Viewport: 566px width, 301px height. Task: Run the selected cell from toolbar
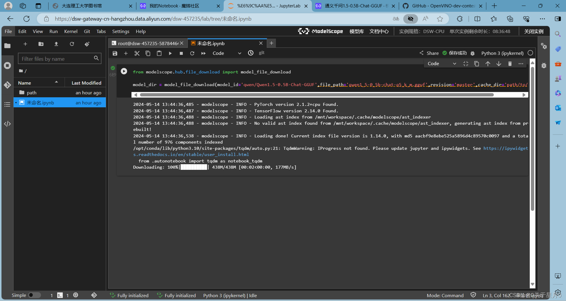coord(170,53)
